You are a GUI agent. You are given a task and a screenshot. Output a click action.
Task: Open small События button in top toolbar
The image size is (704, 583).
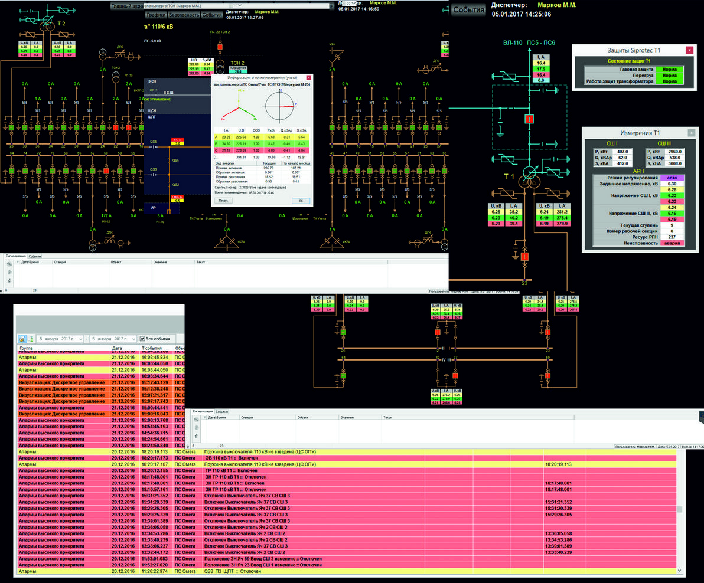[212, 15]
